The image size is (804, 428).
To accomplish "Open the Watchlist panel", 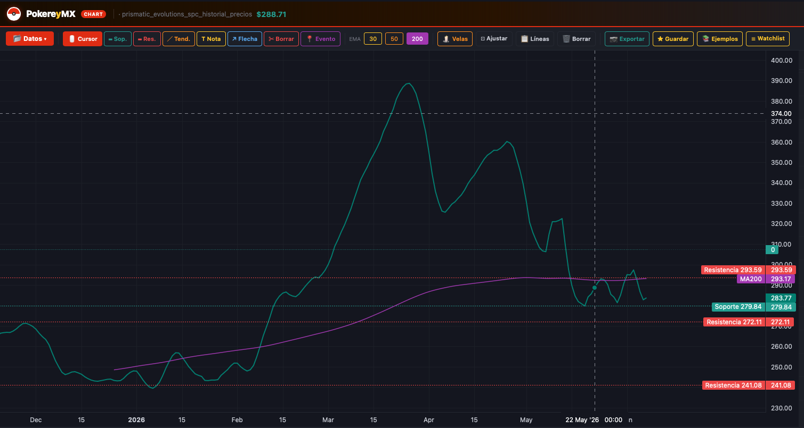I will (768, 39).
